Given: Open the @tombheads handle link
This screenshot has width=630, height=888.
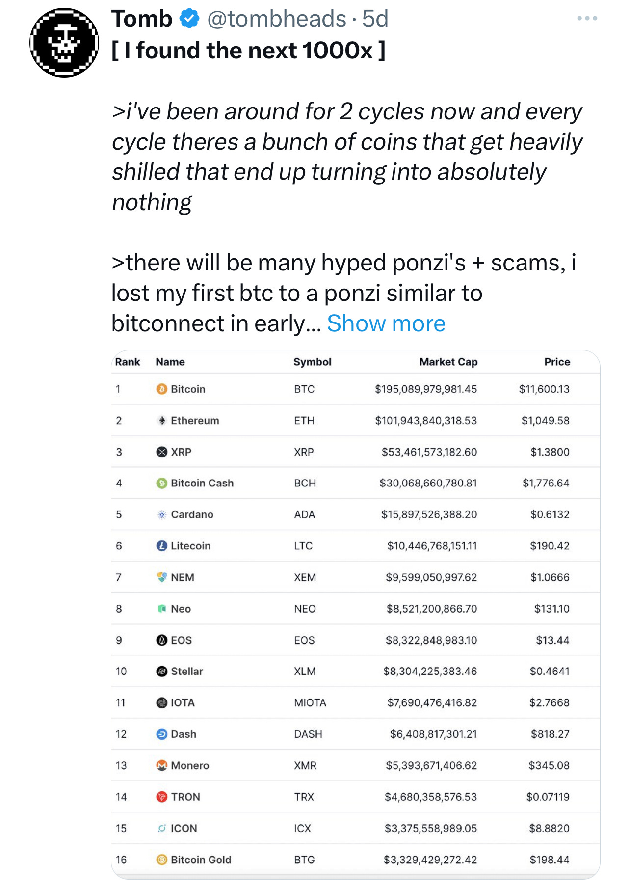Looking at the screenshot, I should coord(277,19).
